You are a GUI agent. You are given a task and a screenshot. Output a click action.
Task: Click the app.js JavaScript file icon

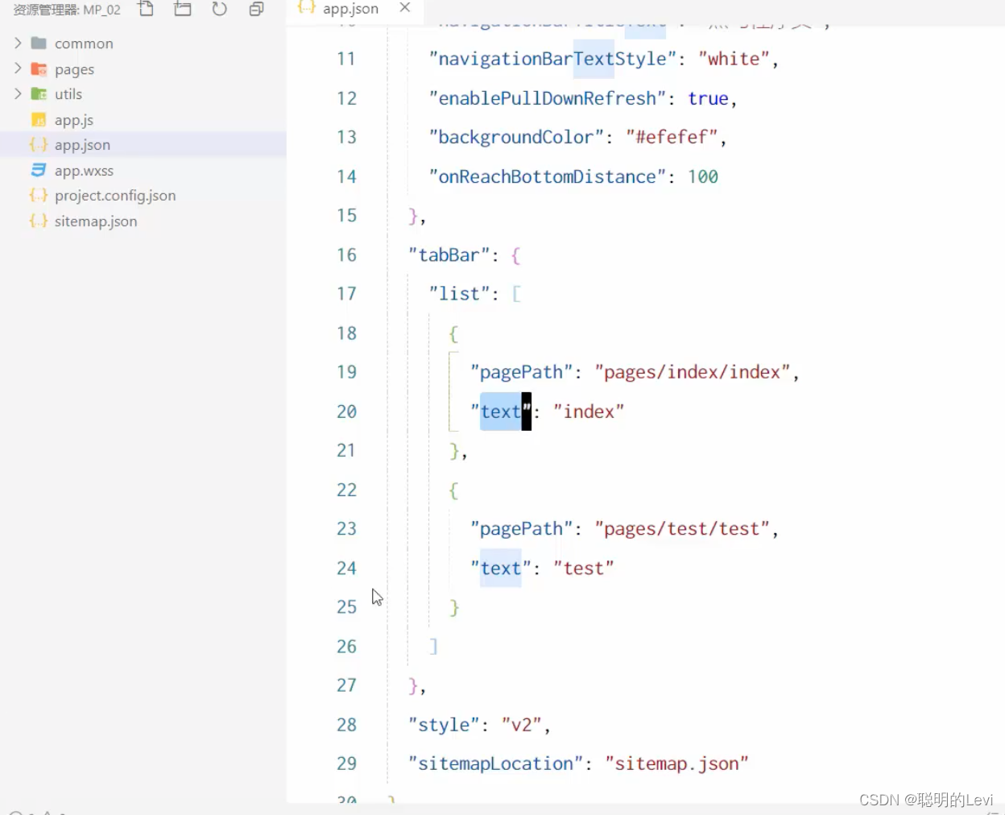39,120
